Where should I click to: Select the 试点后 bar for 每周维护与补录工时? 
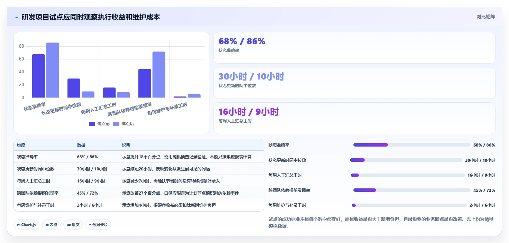tap(194, 96)
